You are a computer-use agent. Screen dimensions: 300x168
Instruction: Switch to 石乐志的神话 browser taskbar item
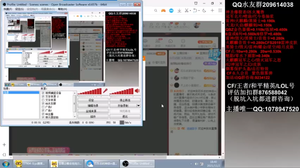[102, 164]
